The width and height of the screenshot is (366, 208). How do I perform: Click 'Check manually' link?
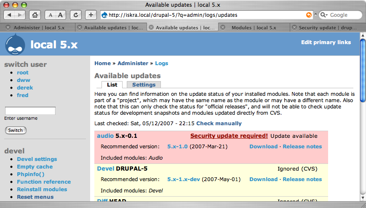[219, 124]
